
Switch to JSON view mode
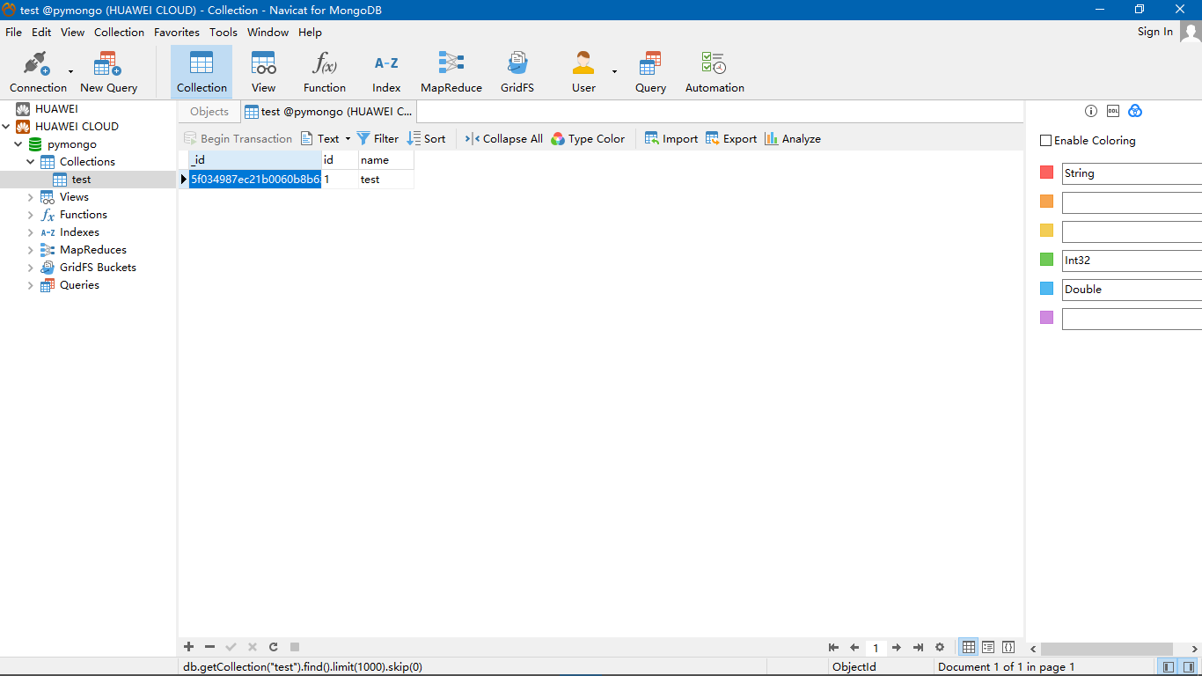(1008, 647)
